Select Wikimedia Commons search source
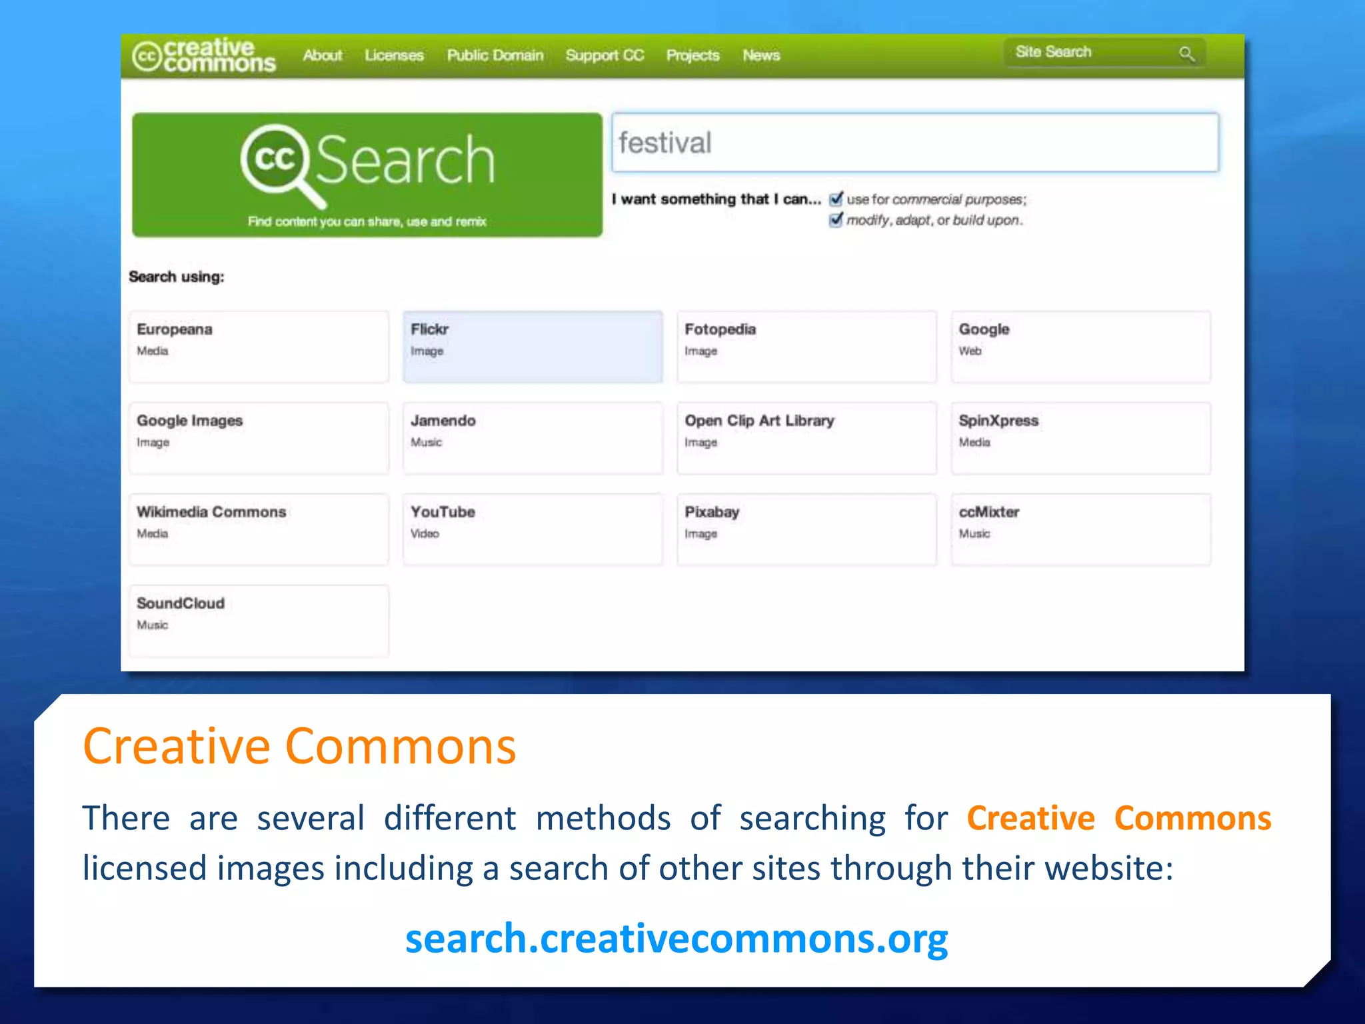The height and width of the screenshot is (1024, 1365). (x=259, y=529)
